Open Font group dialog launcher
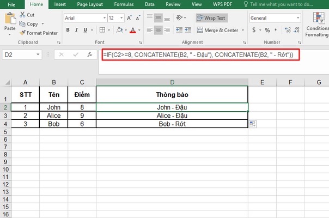329x218 pixels. 140,43
